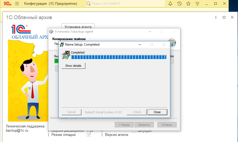
Task: Open service settings lines icon
Action: point(197,3)
